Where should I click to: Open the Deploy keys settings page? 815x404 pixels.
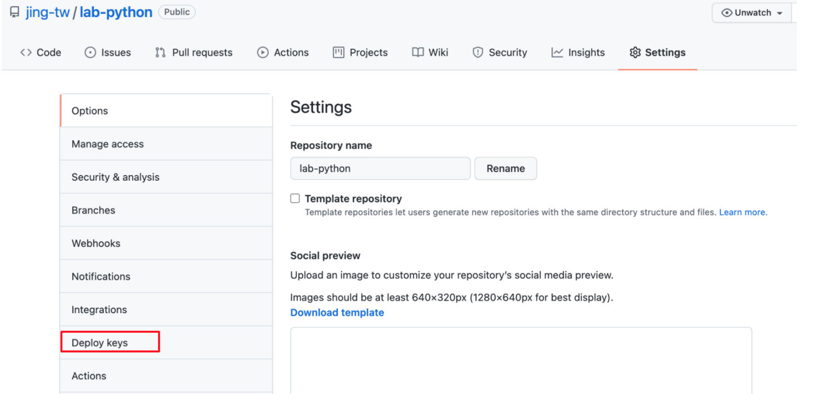click(x=166, y=343)
